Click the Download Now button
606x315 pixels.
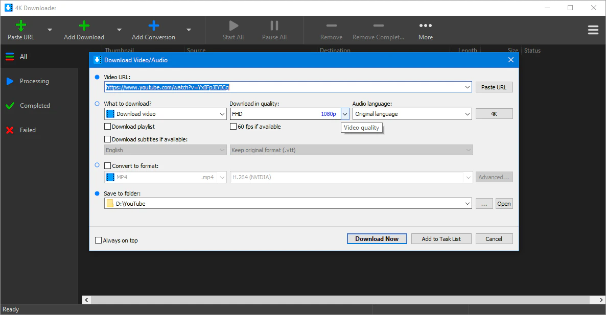pos(377,239)
